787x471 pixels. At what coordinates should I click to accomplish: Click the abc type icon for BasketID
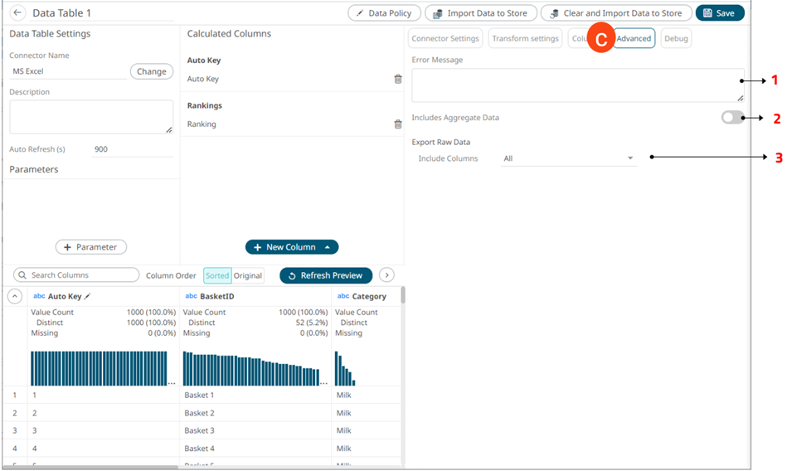(191, 296)
